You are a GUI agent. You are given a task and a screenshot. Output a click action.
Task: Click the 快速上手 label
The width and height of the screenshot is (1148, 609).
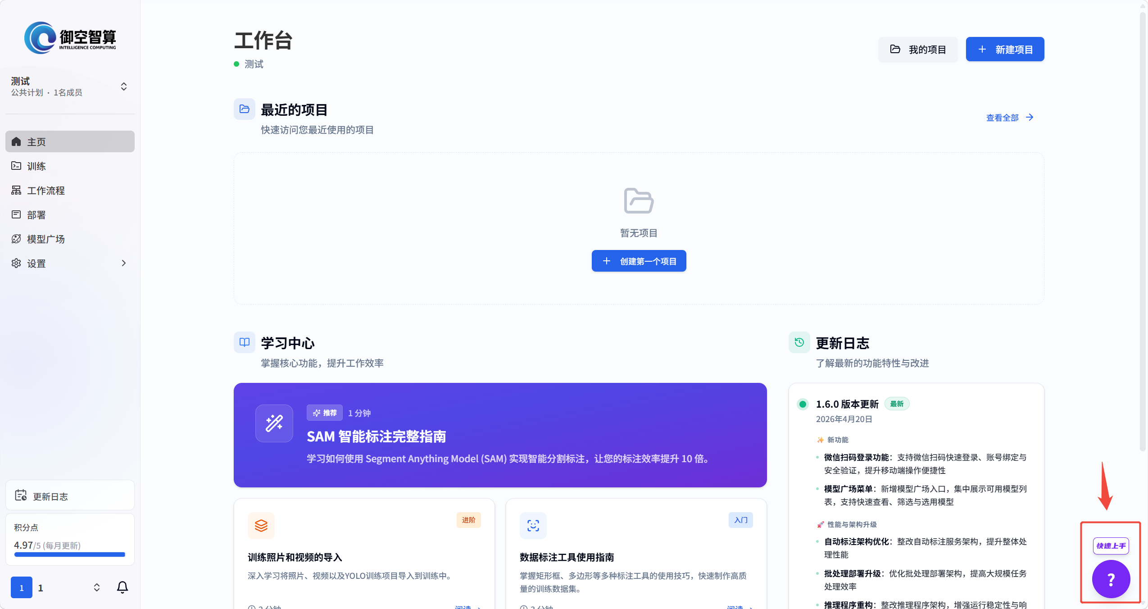(x=1111, y=545)
